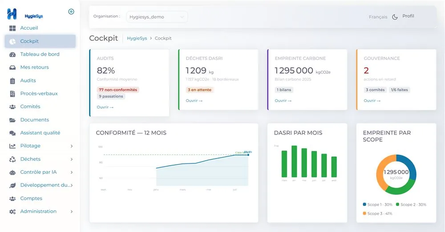This screenshot has height=232, width=445.
Task: Click the Administration gears icon
Action: 12,212
